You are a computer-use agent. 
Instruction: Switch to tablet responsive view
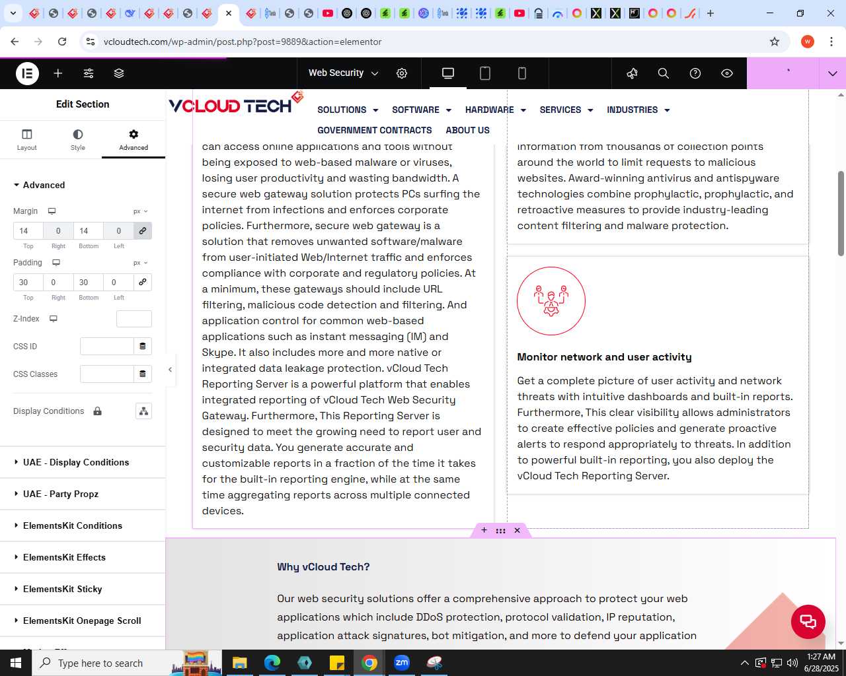(485, 73)
